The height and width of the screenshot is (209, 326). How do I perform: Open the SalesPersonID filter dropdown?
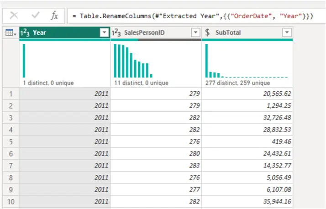tap(195, 32)
